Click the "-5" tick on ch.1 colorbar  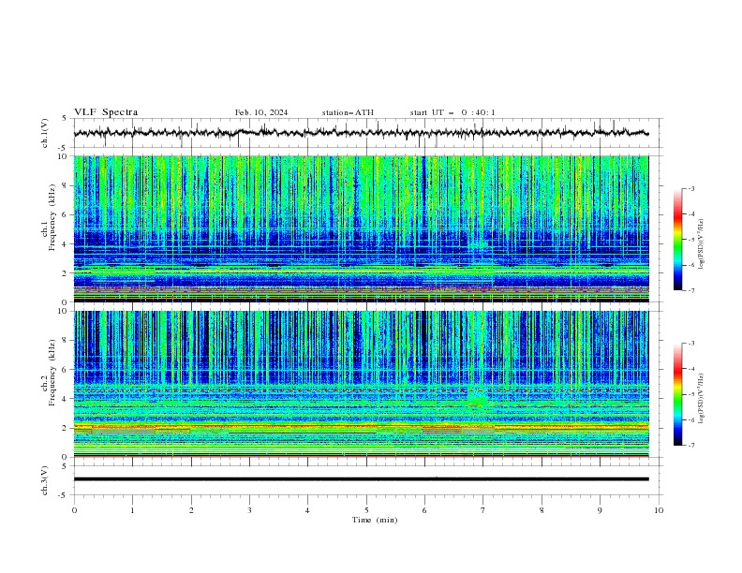point(690,240)
